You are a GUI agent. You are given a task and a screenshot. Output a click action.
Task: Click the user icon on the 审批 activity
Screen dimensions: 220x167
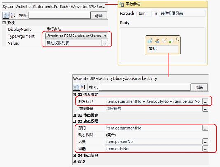(157, 41)
